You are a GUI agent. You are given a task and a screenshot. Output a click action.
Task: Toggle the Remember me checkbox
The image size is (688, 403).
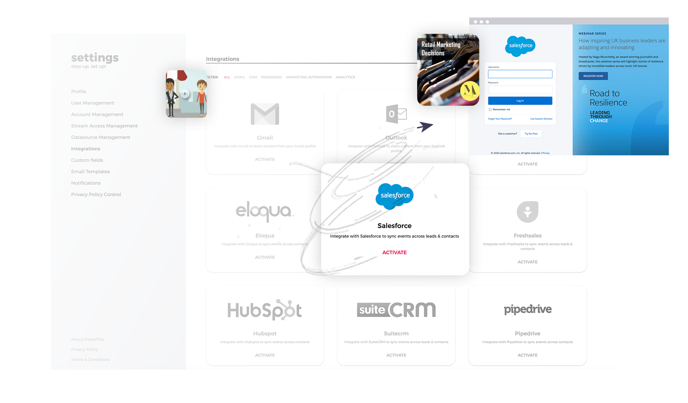490,110
